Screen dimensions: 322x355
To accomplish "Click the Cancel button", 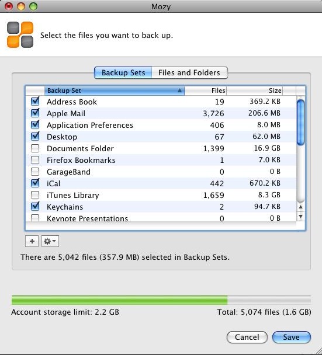I will (x=247, y=337).
